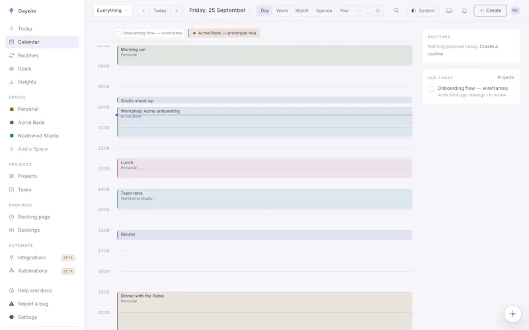The width and height of the screenshot is (529, 330).
Task: Toggle the System theme switch
Action: (423, 11)
